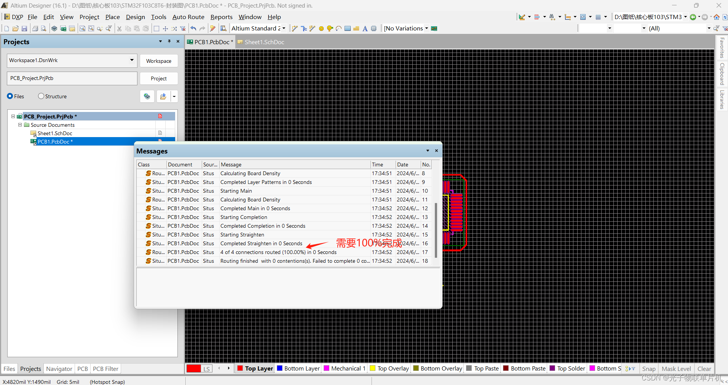Click the PCB_Project.PrjPcb input field
728x385 pixels.
click(x=72, y=78)
